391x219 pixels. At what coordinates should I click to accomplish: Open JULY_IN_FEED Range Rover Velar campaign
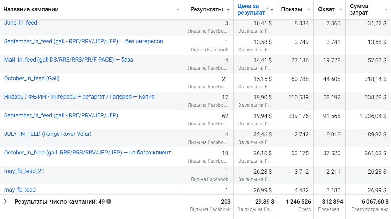(48, 134)
